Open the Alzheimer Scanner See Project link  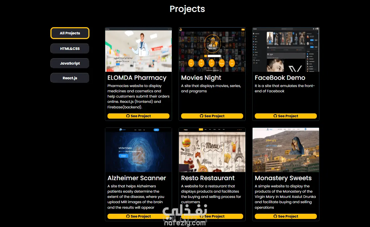coord(138,216)
